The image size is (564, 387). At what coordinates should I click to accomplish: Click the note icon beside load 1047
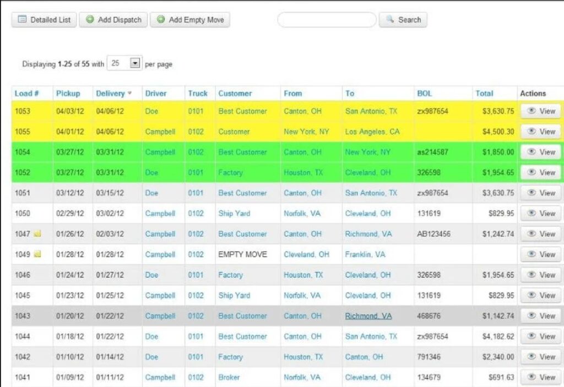[37, 234]
